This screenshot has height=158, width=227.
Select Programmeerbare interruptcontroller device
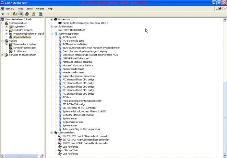pos(82,101)
